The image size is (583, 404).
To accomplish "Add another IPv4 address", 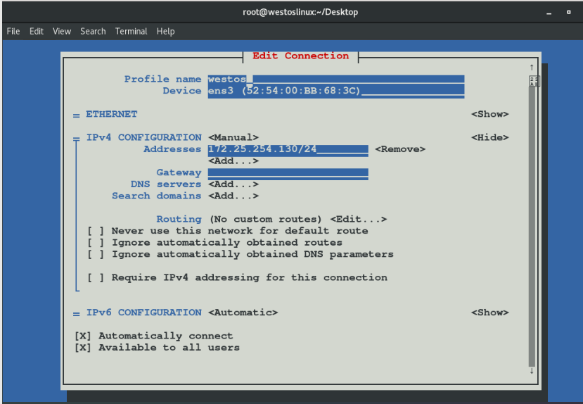I will pyautogui.click(x=233, y=161).
